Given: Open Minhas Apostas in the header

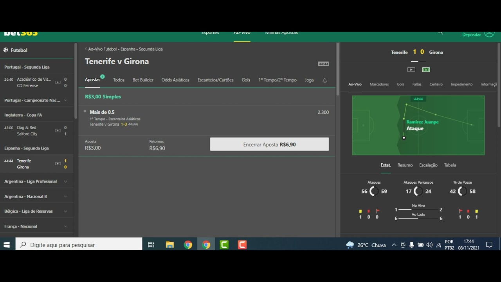Looking at the screenshot, I should [x=281, y=33].
